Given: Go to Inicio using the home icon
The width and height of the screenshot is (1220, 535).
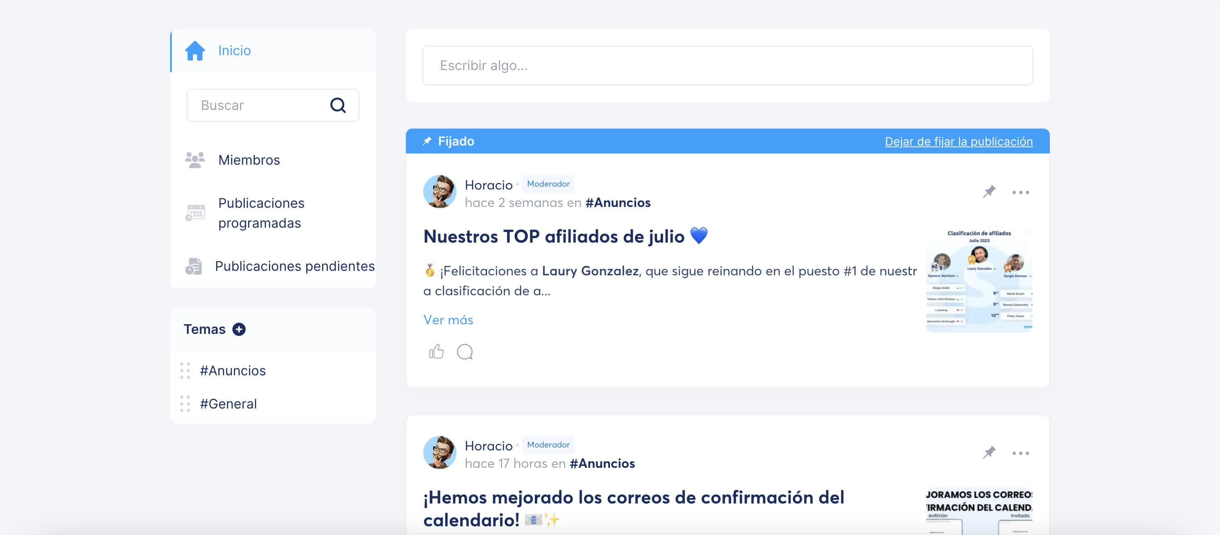Looking at the screenshot, I should 195,50.
